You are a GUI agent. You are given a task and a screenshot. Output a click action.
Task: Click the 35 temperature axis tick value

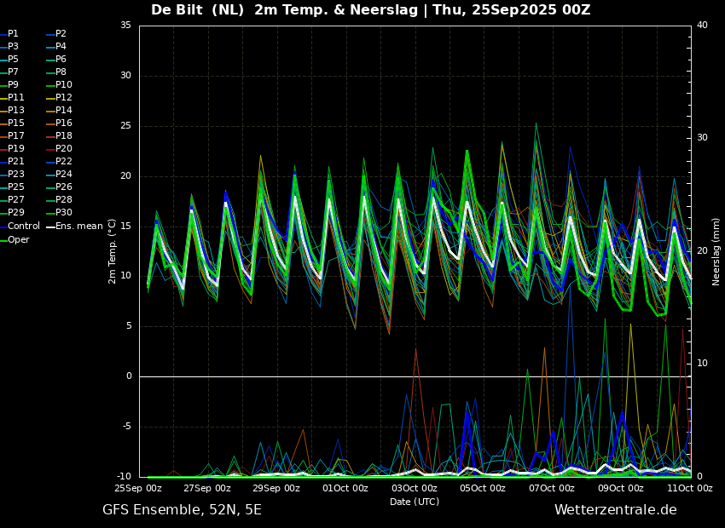click(x=125, y=26)
